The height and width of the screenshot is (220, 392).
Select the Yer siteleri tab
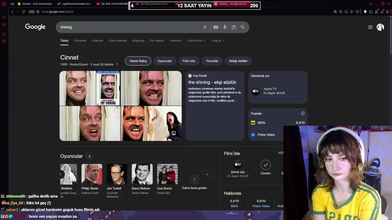pos(157,40)
